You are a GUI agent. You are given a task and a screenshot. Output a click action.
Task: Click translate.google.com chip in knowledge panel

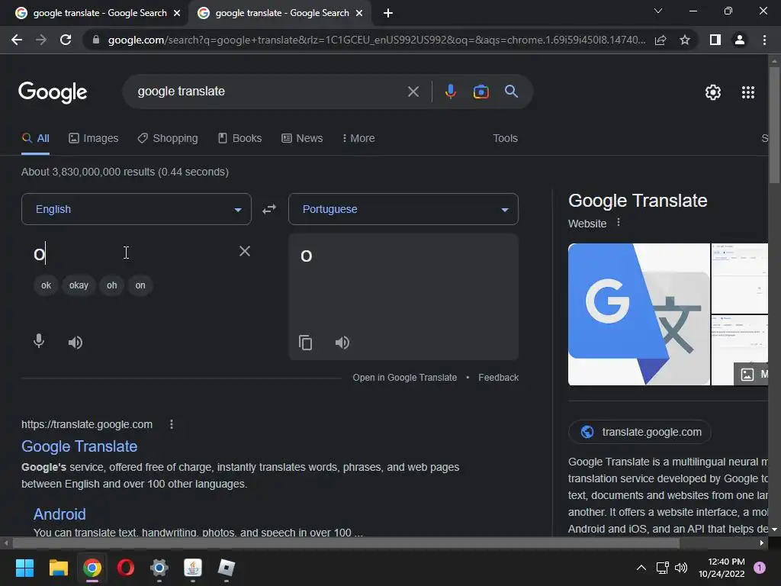pos(640,432)
